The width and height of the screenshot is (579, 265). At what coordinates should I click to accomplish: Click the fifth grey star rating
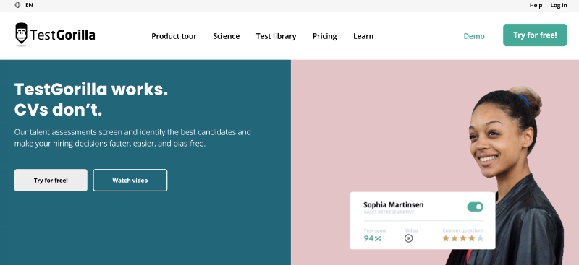tap(480, 238)
